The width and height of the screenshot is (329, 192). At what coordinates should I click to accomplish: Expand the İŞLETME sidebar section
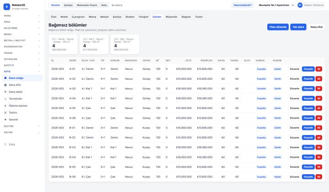[22, 126]
